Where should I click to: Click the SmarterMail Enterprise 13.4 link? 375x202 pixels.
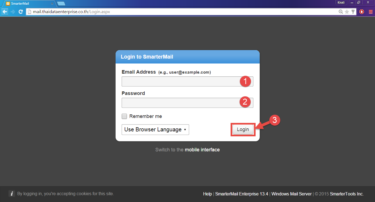pos(242,194)
